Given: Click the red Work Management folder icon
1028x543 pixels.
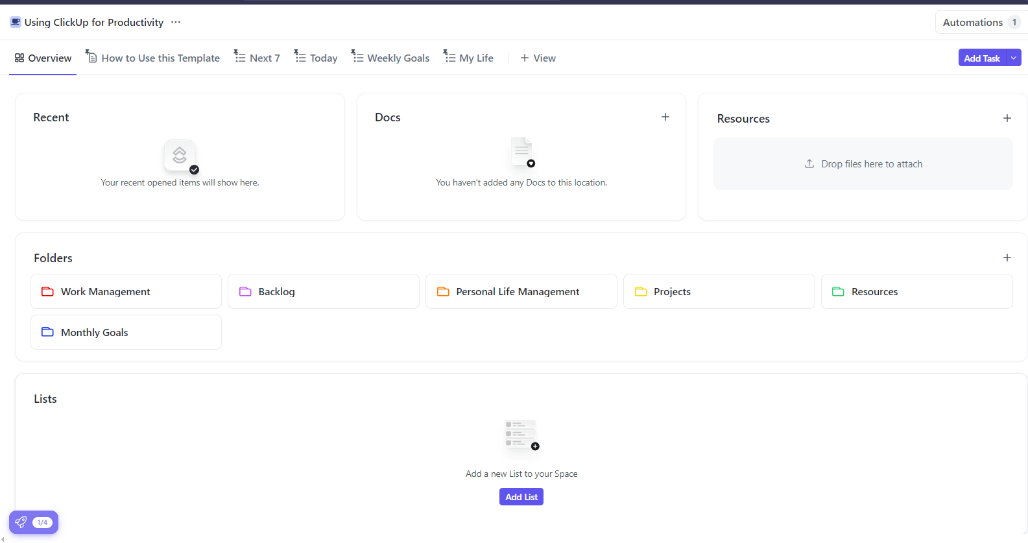Looking at the screenshot, I should tap(47, 291).
